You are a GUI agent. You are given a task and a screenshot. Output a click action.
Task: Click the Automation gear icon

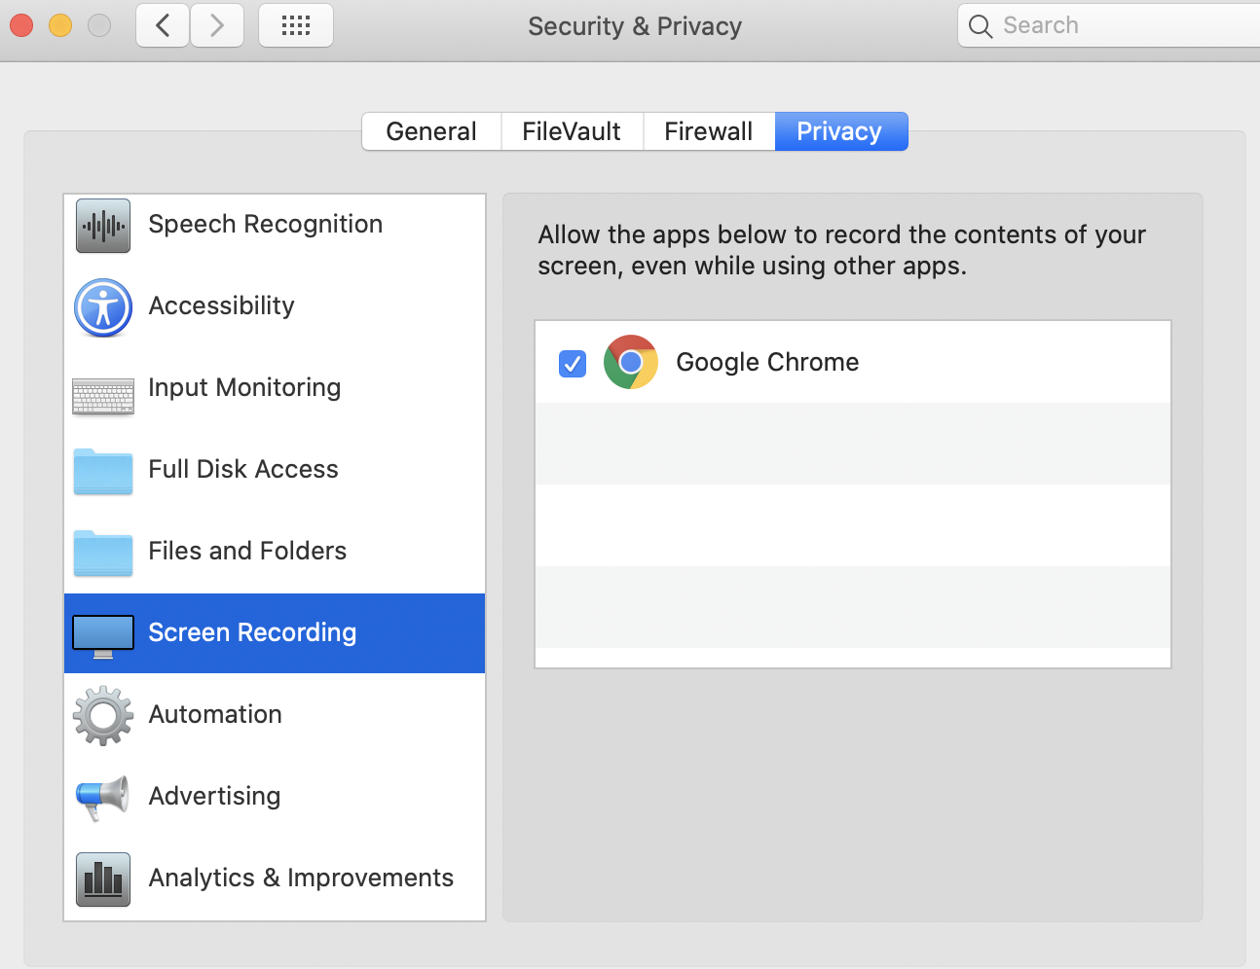103,716
